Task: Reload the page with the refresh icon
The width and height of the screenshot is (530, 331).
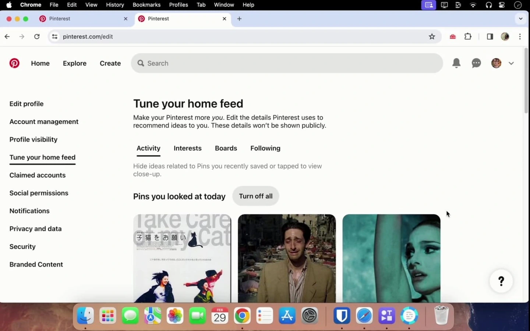Action: (x=37, y=36)
